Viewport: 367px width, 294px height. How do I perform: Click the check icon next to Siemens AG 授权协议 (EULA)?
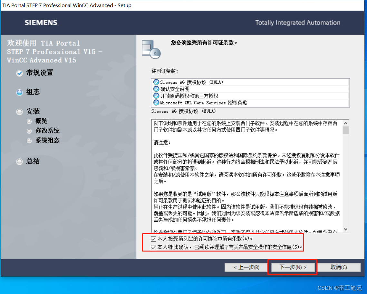[x=156, y=82]
